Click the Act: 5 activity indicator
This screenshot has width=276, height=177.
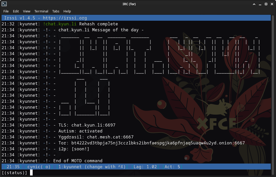(x=172, y=167)
